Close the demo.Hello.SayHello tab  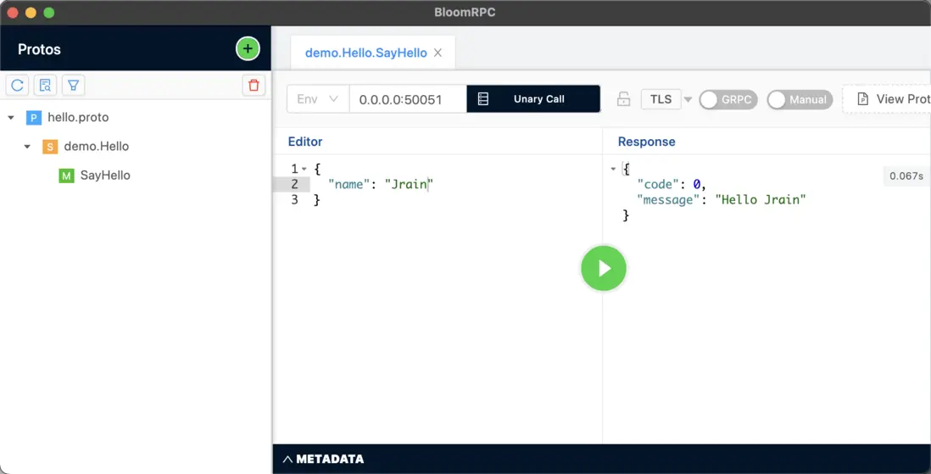pos(438,53)
